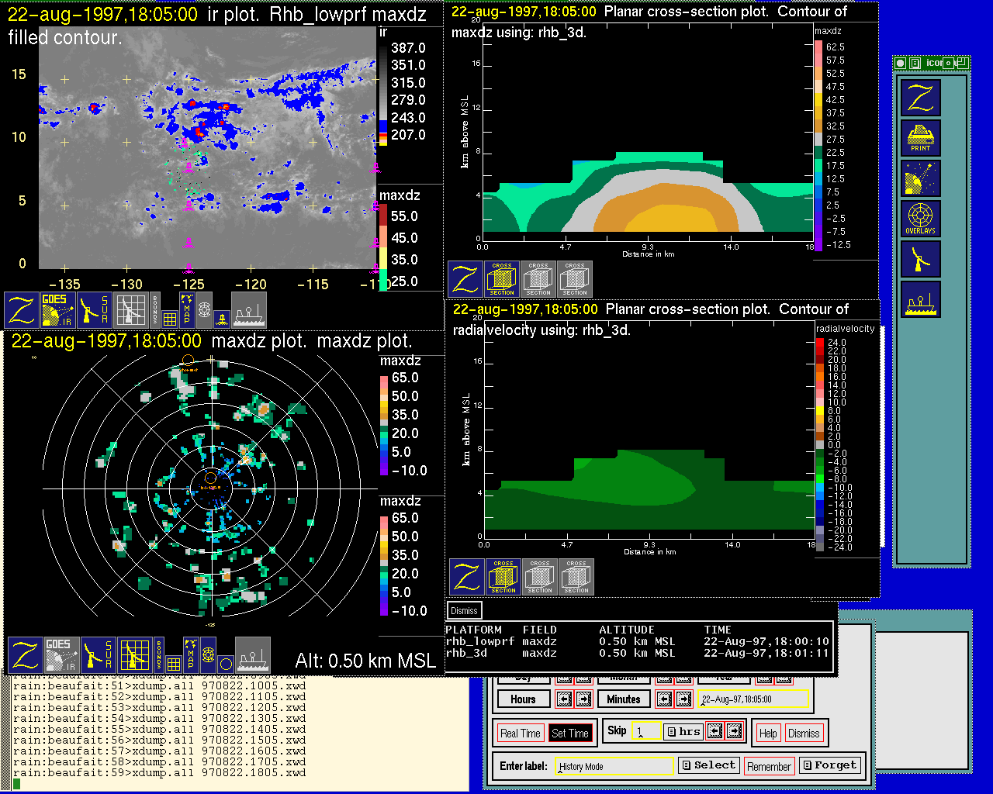Click the Skip value input field
993x794 pixels.
pyautogui.click(x=646, y=731)
